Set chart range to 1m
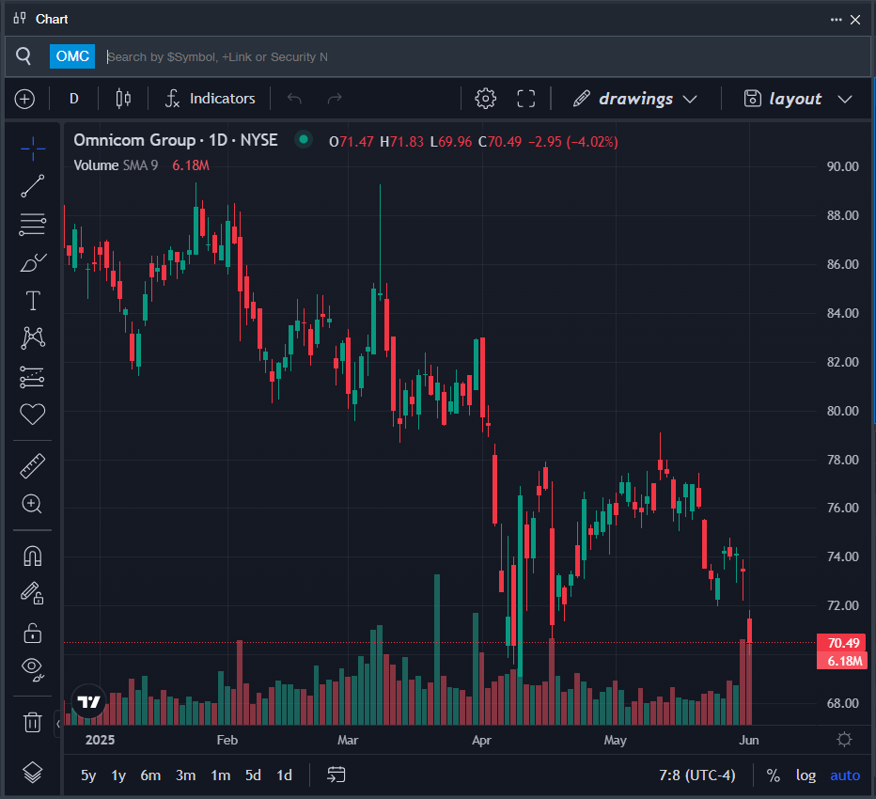 [x=221, y=775]
